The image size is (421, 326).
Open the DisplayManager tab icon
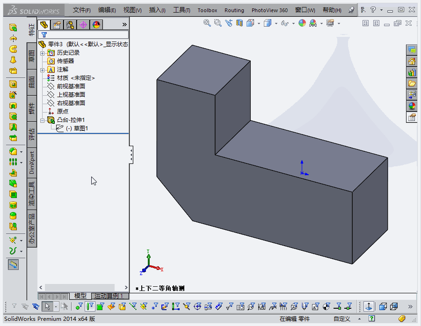[96, 25]
